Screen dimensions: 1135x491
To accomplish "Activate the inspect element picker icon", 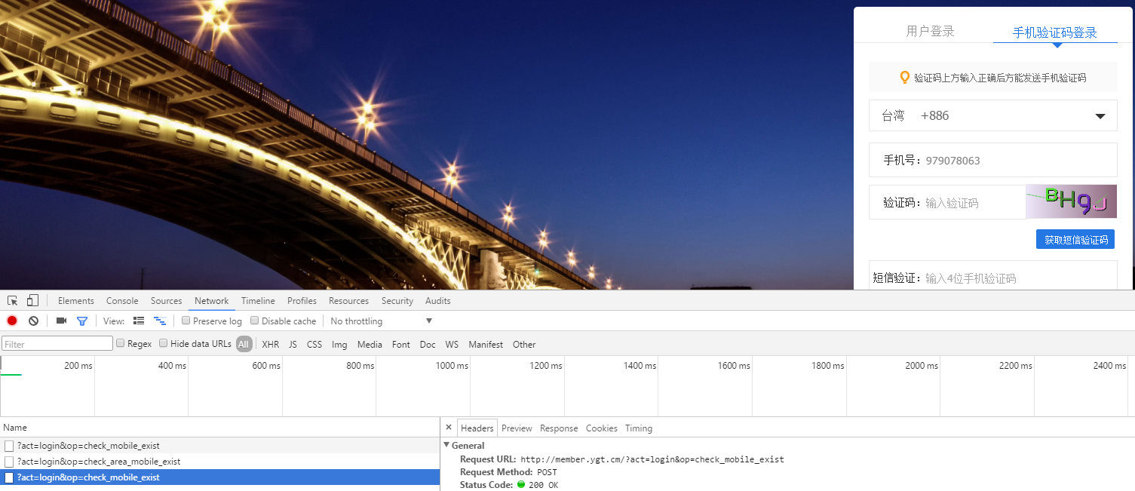I will 13,301.
